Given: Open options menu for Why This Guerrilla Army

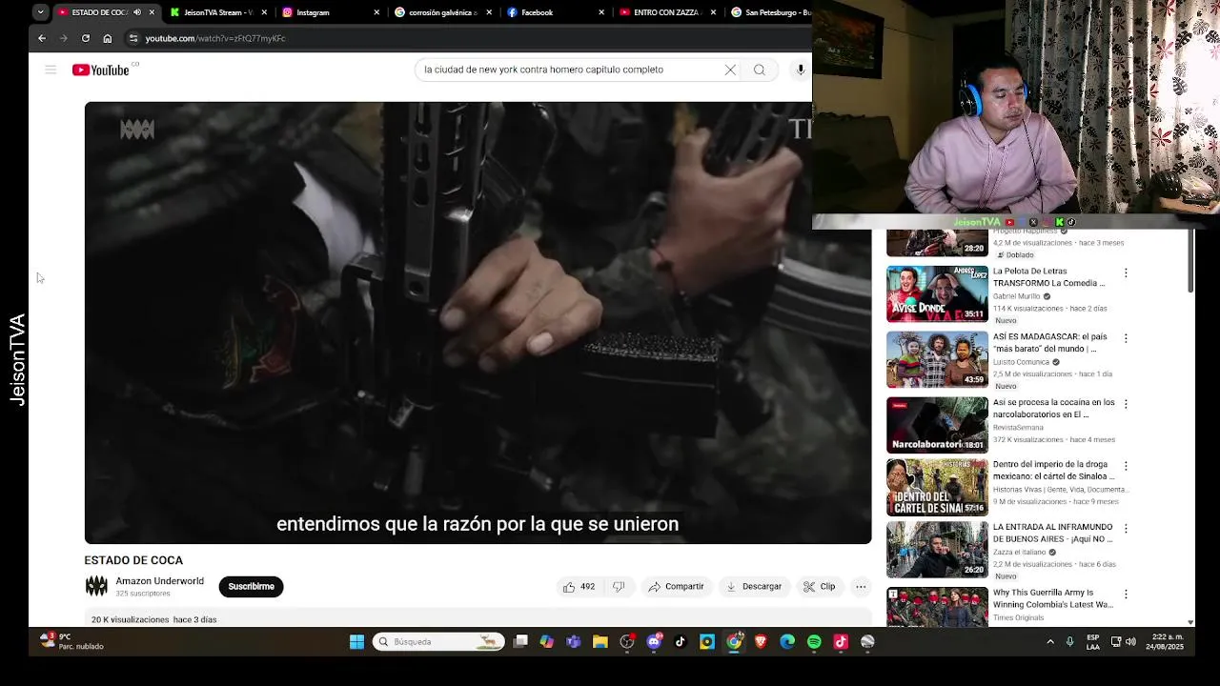Looking at the screenshot, I should pyautogui.click(x=1126, y=594).
